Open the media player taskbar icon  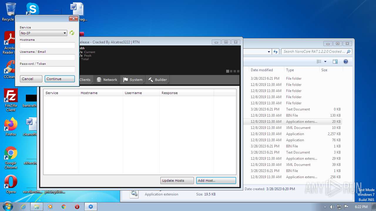point(50,207)
